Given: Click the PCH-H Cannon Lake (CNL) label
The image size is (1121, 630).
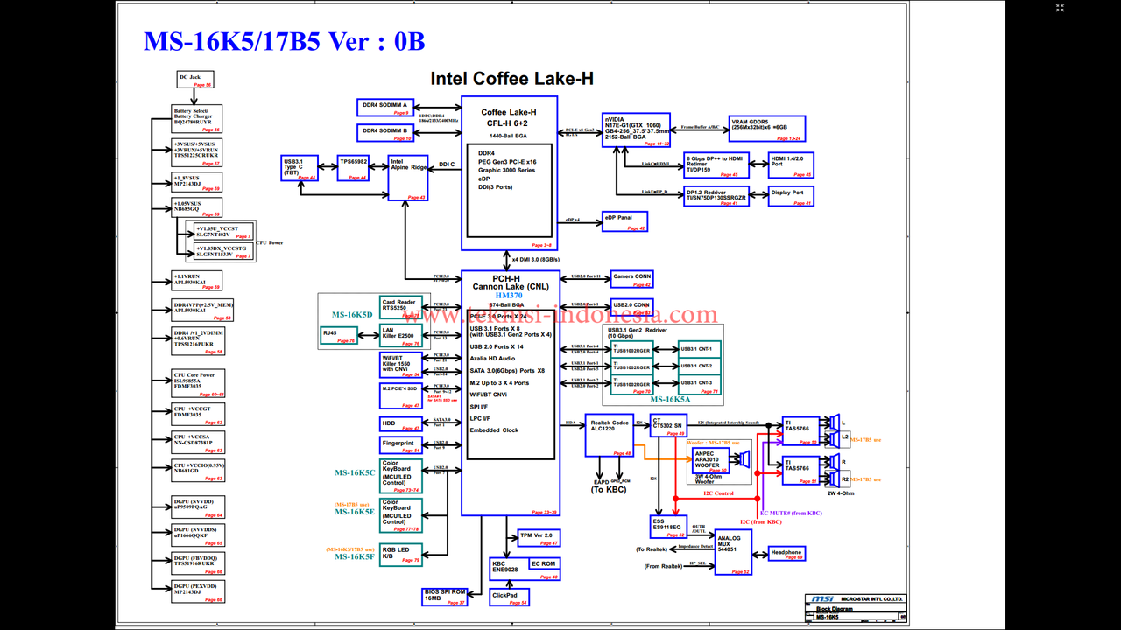Looking at the screenshot, I should tap(510, 282).
